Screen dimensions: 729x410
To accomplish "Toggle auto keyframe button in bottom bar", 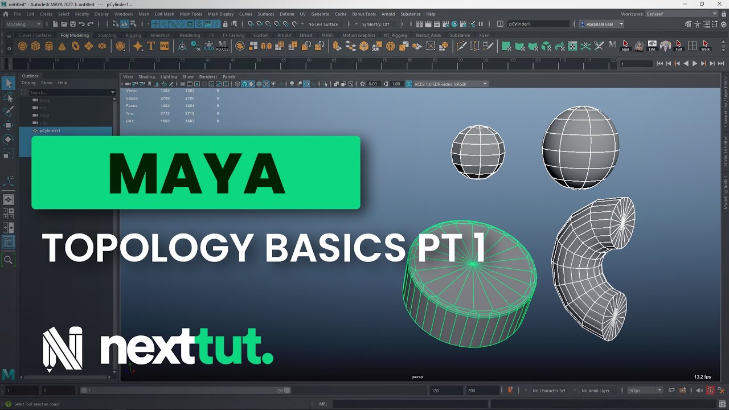I will coord(710,390).
